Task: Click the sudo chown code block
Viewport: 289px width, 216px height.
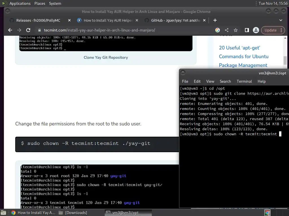Action: pyautogui.click(x=97, y=144)
